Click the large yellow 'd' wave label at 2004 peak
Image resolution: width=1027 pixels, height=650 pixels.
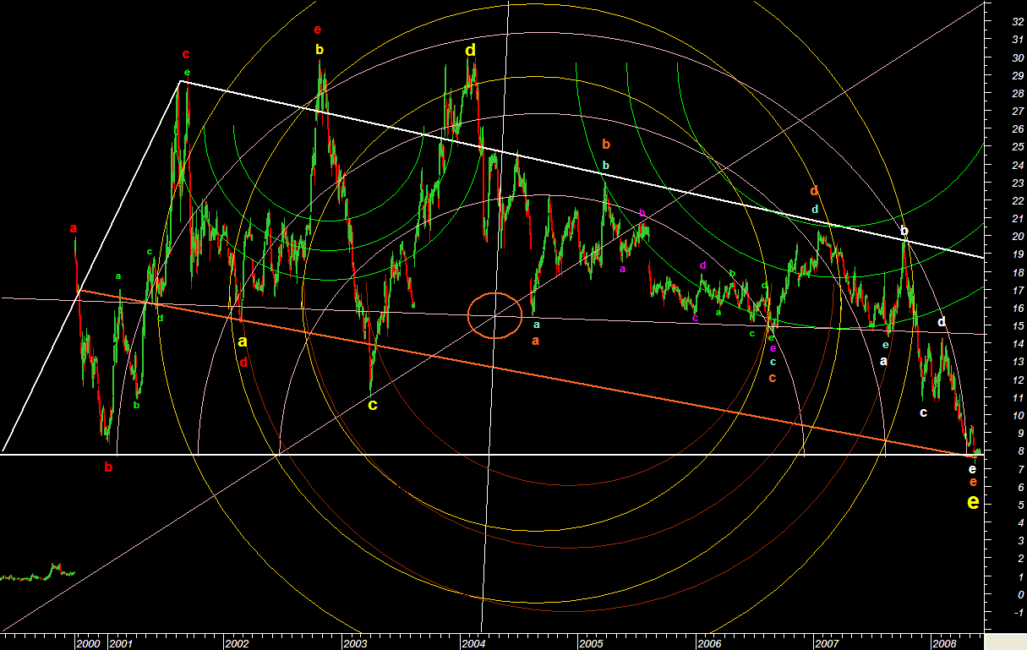pyautogui.click(x=471, y=51)
